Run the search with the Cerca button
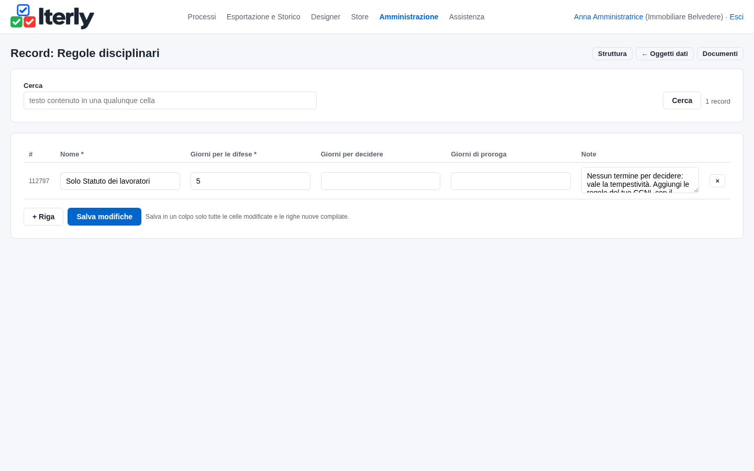This screenshot has width=754, height=471. (682, 100)
